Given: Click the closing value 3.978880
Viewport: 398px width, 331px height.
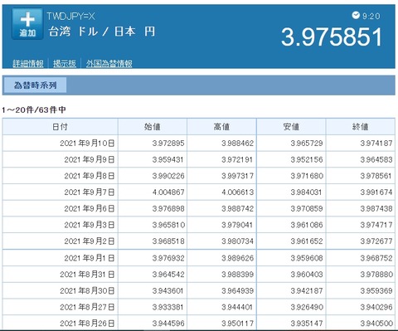Looking at the screenshot, I should [376, 275].
